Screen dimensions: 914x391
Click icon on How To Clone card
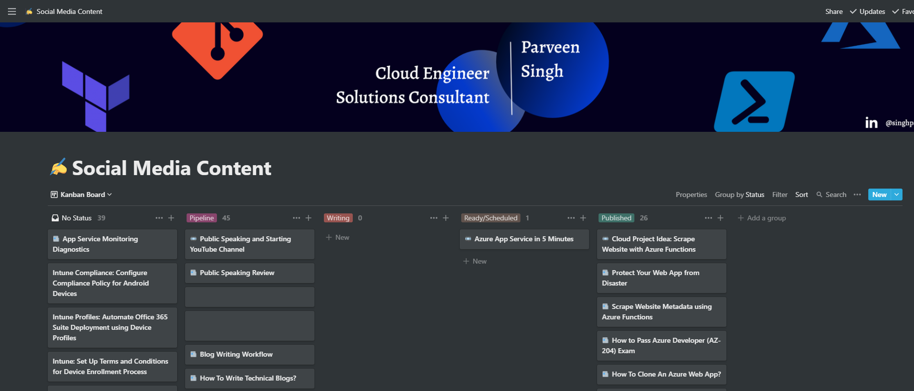click(x=606, y=374)
